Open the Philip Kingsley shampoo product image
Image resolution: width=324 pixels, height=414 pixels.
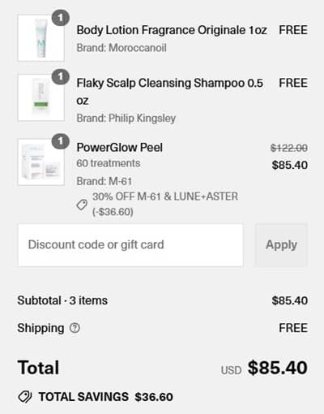point(41,97)
